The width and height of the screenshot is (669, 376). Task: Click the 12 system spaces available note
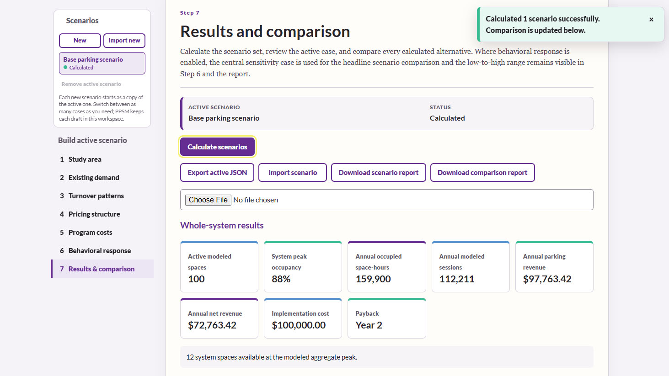pos(387,357)
